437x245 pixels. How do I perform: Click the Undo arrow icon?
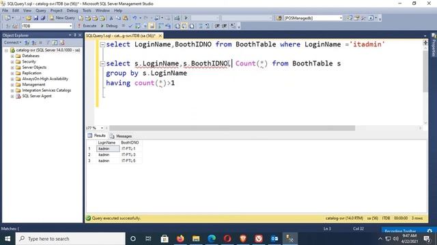click(x=135, y=18)
